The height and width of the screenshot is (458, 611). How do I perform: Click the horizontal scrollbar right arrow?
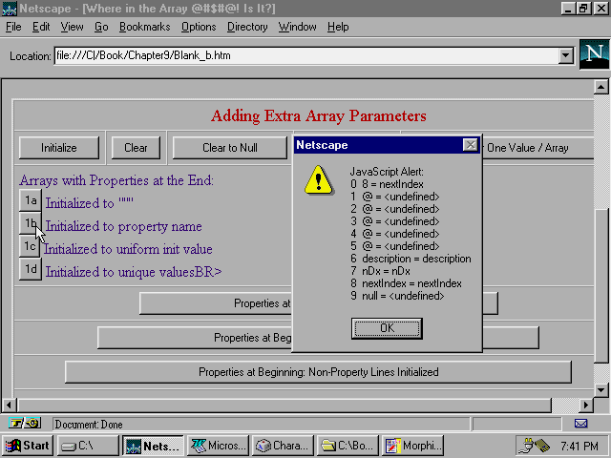[584, 405]
